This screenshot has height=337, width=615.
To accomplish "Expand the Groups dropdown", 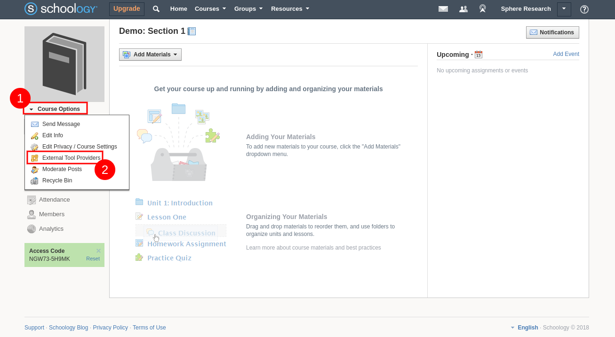I will 248,9.
